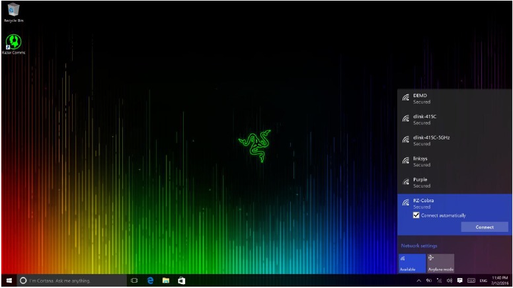Open Task View from taskbar
The image size is (513, 288).
click(x=134, y=281)
